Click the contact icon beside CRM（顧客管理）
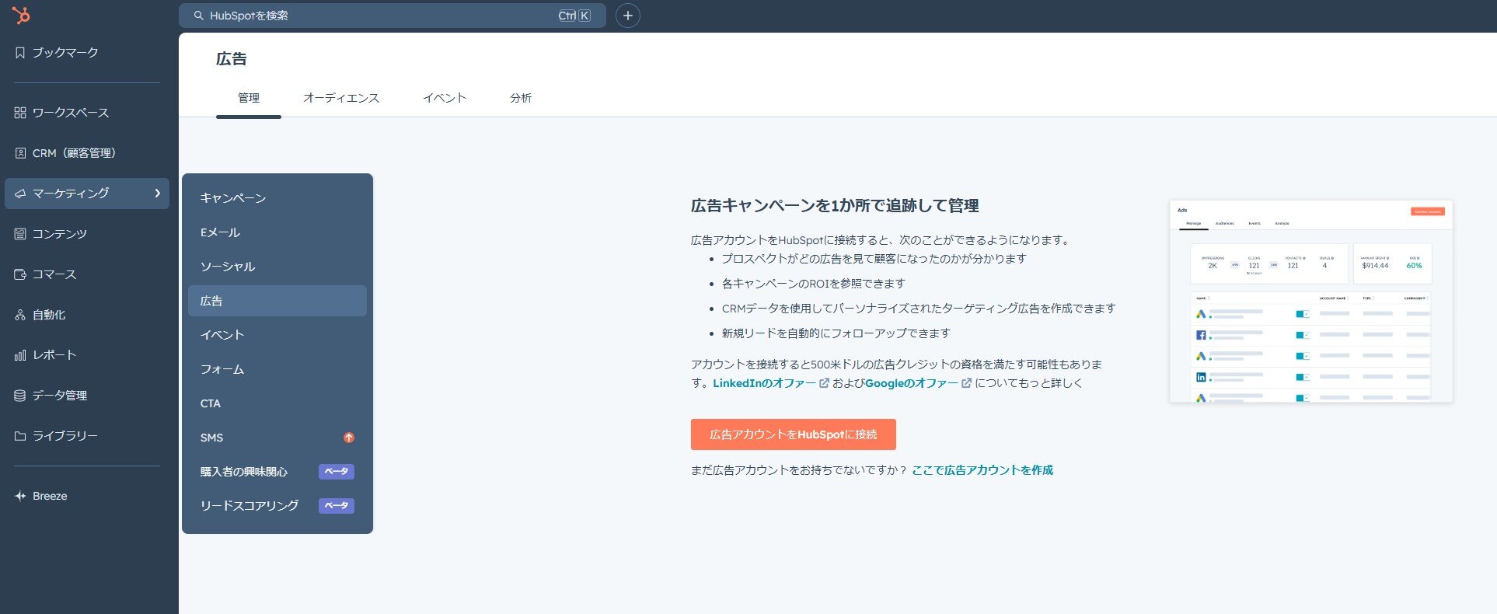Viewport: 1497px width, 614px height. point(20,153)
